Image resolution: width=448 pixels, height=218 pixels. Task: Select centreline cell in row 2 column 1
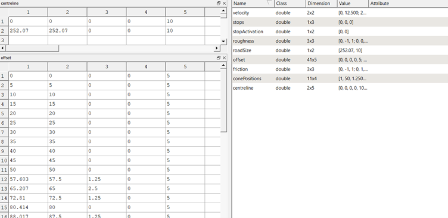28,31
